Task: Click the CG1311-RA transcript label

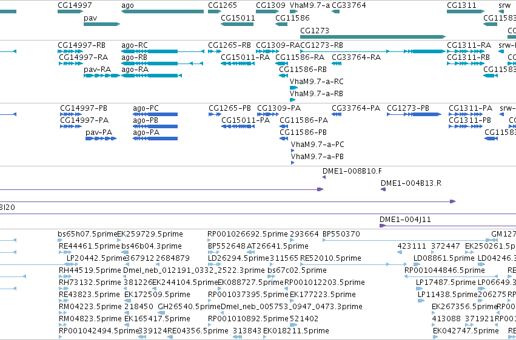Action: click(469, 45)
